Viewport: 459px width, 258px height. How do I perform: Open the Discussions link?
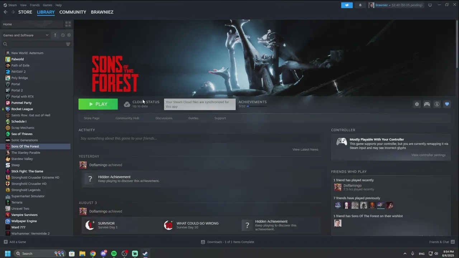coord(164,118)
